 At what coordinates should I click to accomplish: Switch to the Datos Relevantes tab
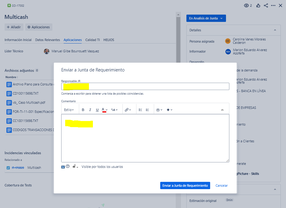click(48, 40)
